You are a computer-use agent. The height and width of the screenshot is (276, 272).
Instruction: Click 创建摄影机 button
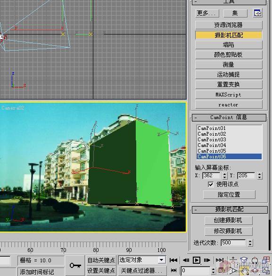pos(229,220)
